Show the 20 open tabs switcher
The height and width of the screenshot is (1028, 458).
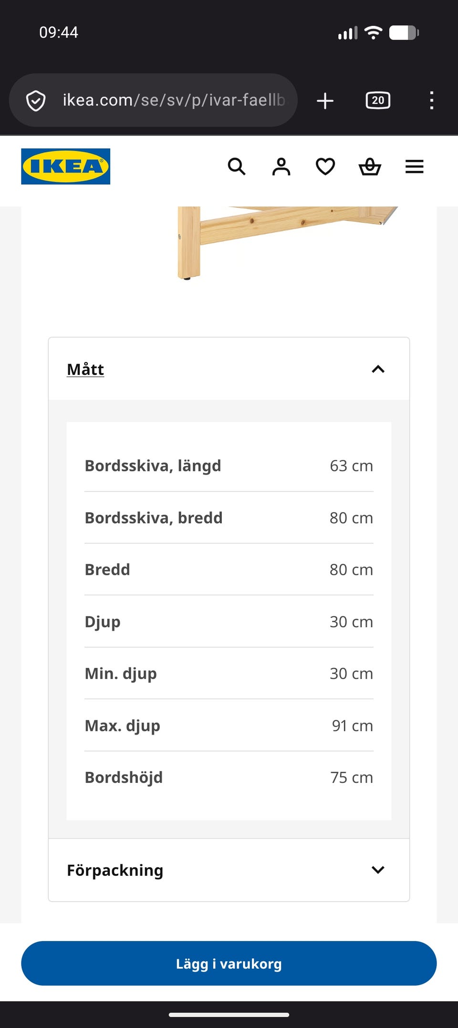click(378, 100)
